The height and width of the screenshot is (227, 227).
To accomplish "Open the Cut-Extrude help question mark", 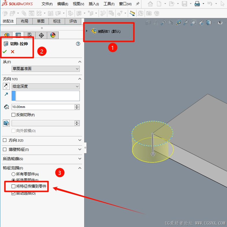I will [78, 44].
